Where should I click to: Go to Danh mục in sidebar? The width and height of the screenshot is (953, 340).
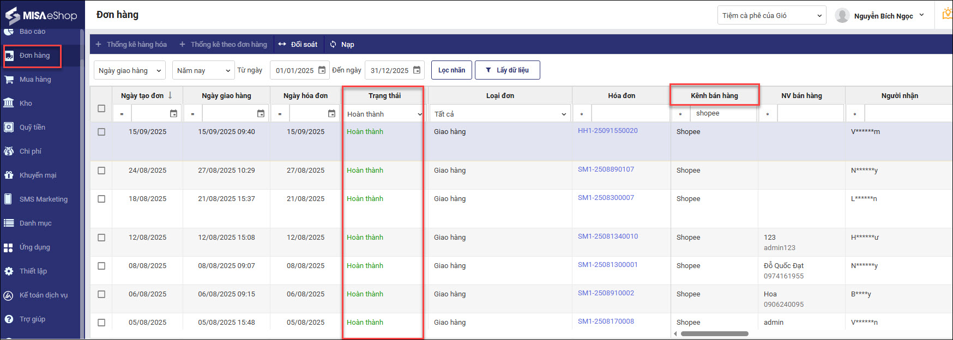click(35, 223)
